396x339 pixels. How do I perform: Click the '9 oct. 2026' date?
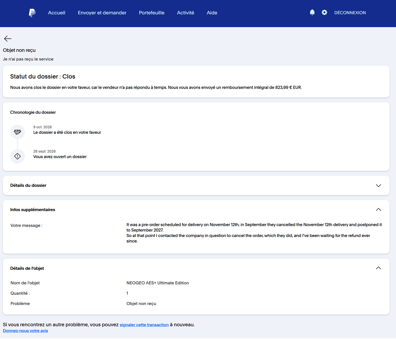point(42,127)
